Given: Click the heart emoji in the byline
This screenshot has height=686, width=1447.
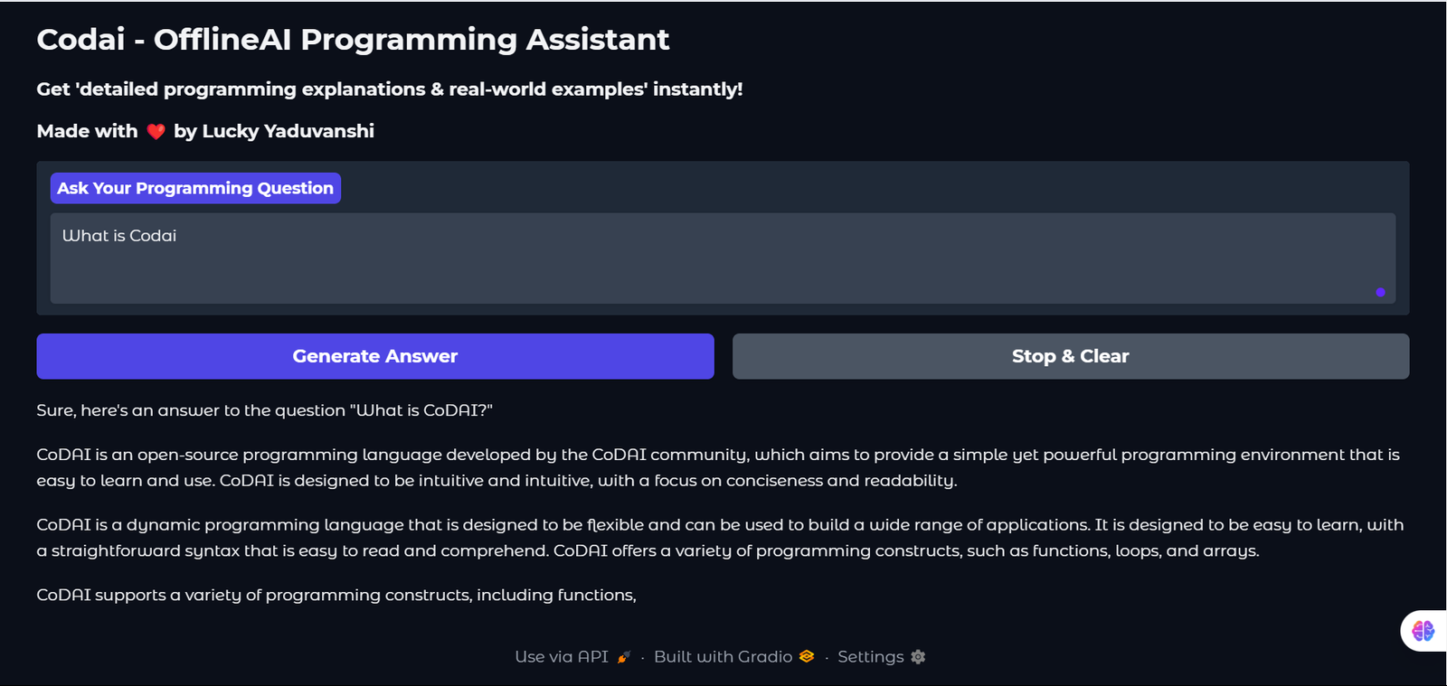Looking at the screenshot, I should click(x=155, y=130).
